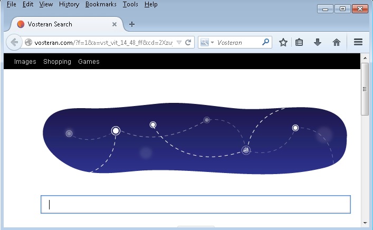This screenshot has width=373, height=230.
Task: Open a new tab with plus
Action: pyautogui.click(x=132, y=24)
